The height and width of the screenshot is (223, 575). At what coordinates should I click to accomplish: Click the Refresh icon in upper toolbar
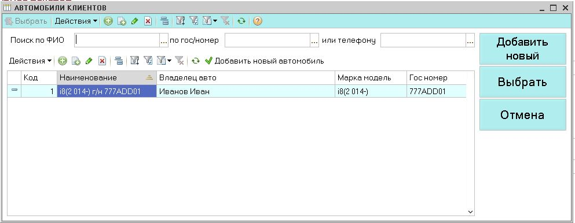pyautogui.click(x=241, y=21)
